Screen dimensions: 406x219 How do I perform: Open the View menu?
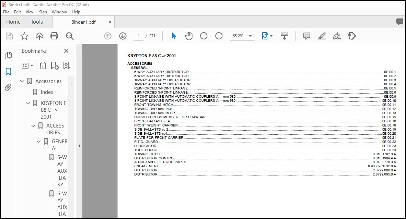(30, 12)
